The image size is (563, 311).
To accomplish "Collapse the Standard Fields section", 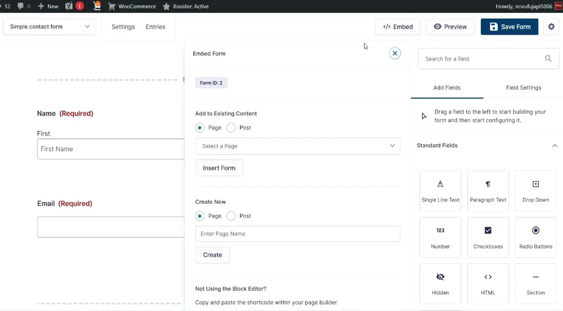I will tap(554, 146).
